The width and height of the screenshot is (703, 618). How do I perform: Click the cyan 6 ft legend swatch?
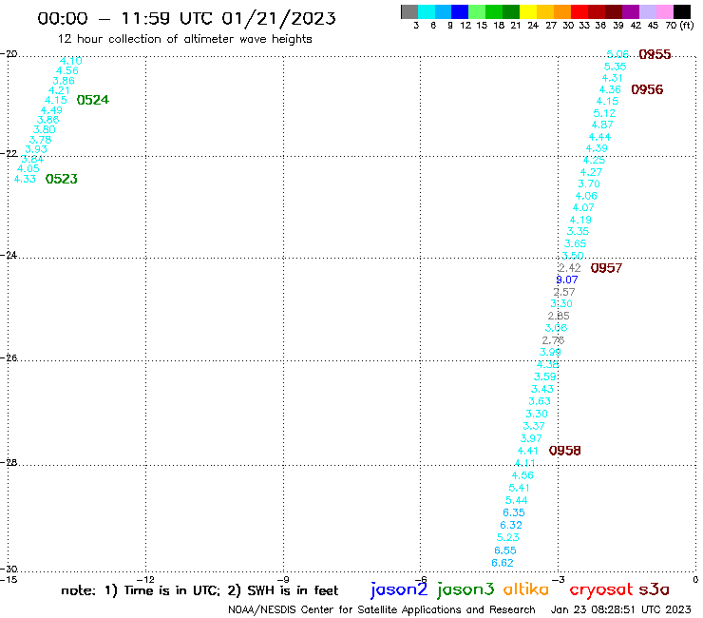427,11
